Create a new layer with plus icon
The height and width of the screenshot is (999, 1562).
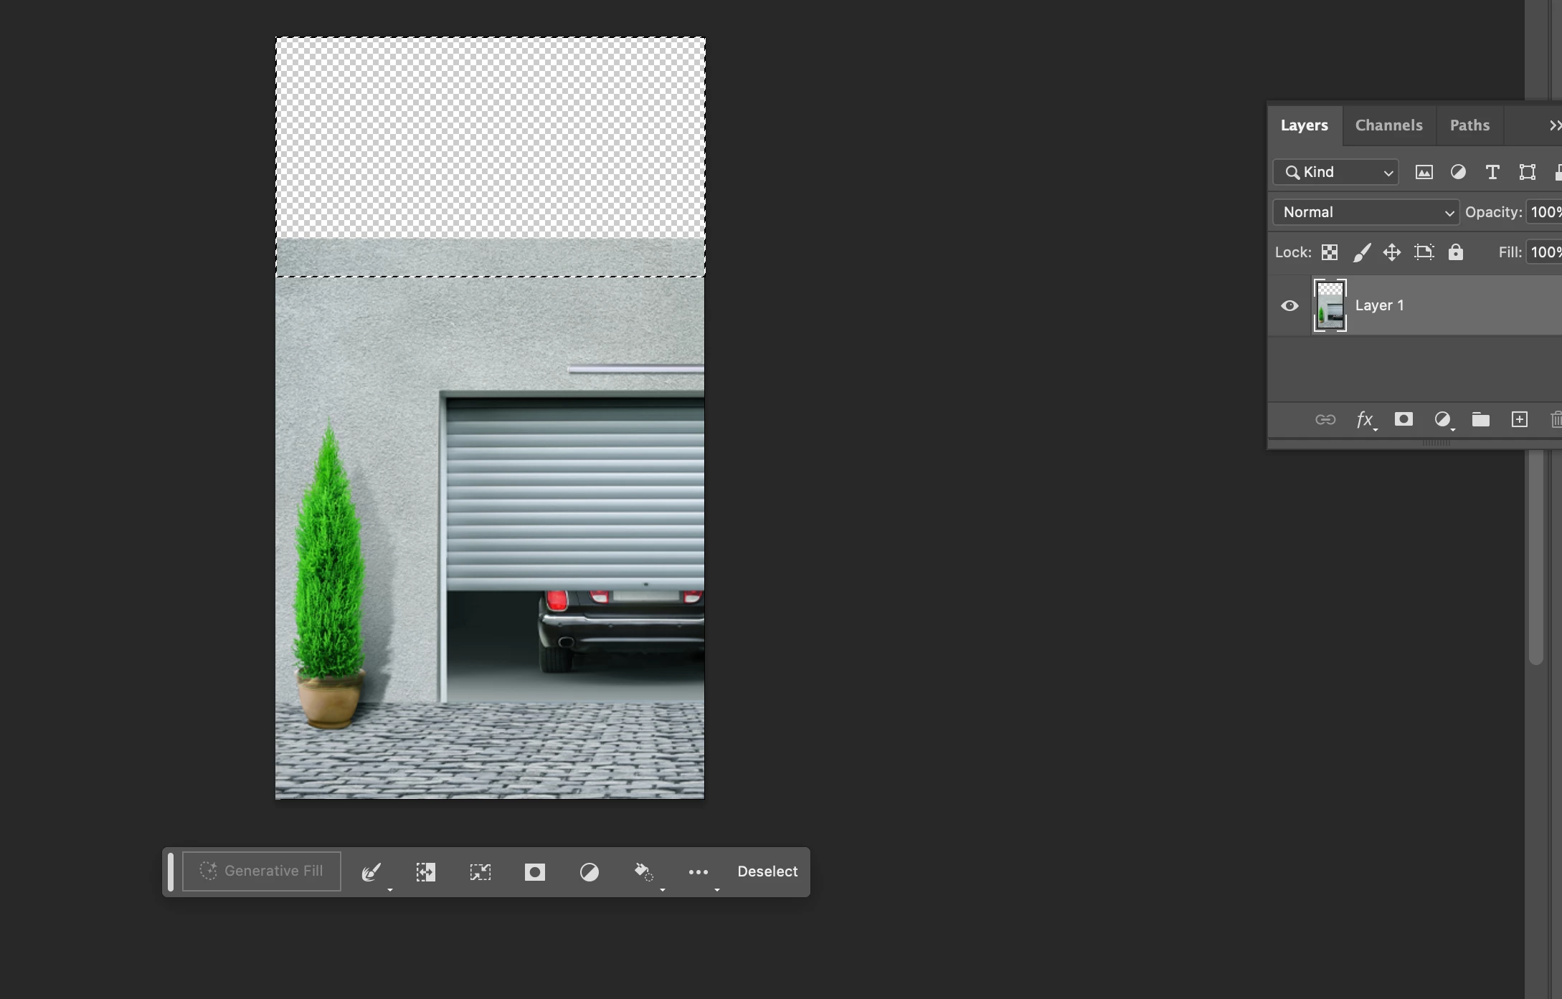[1519, 419]
